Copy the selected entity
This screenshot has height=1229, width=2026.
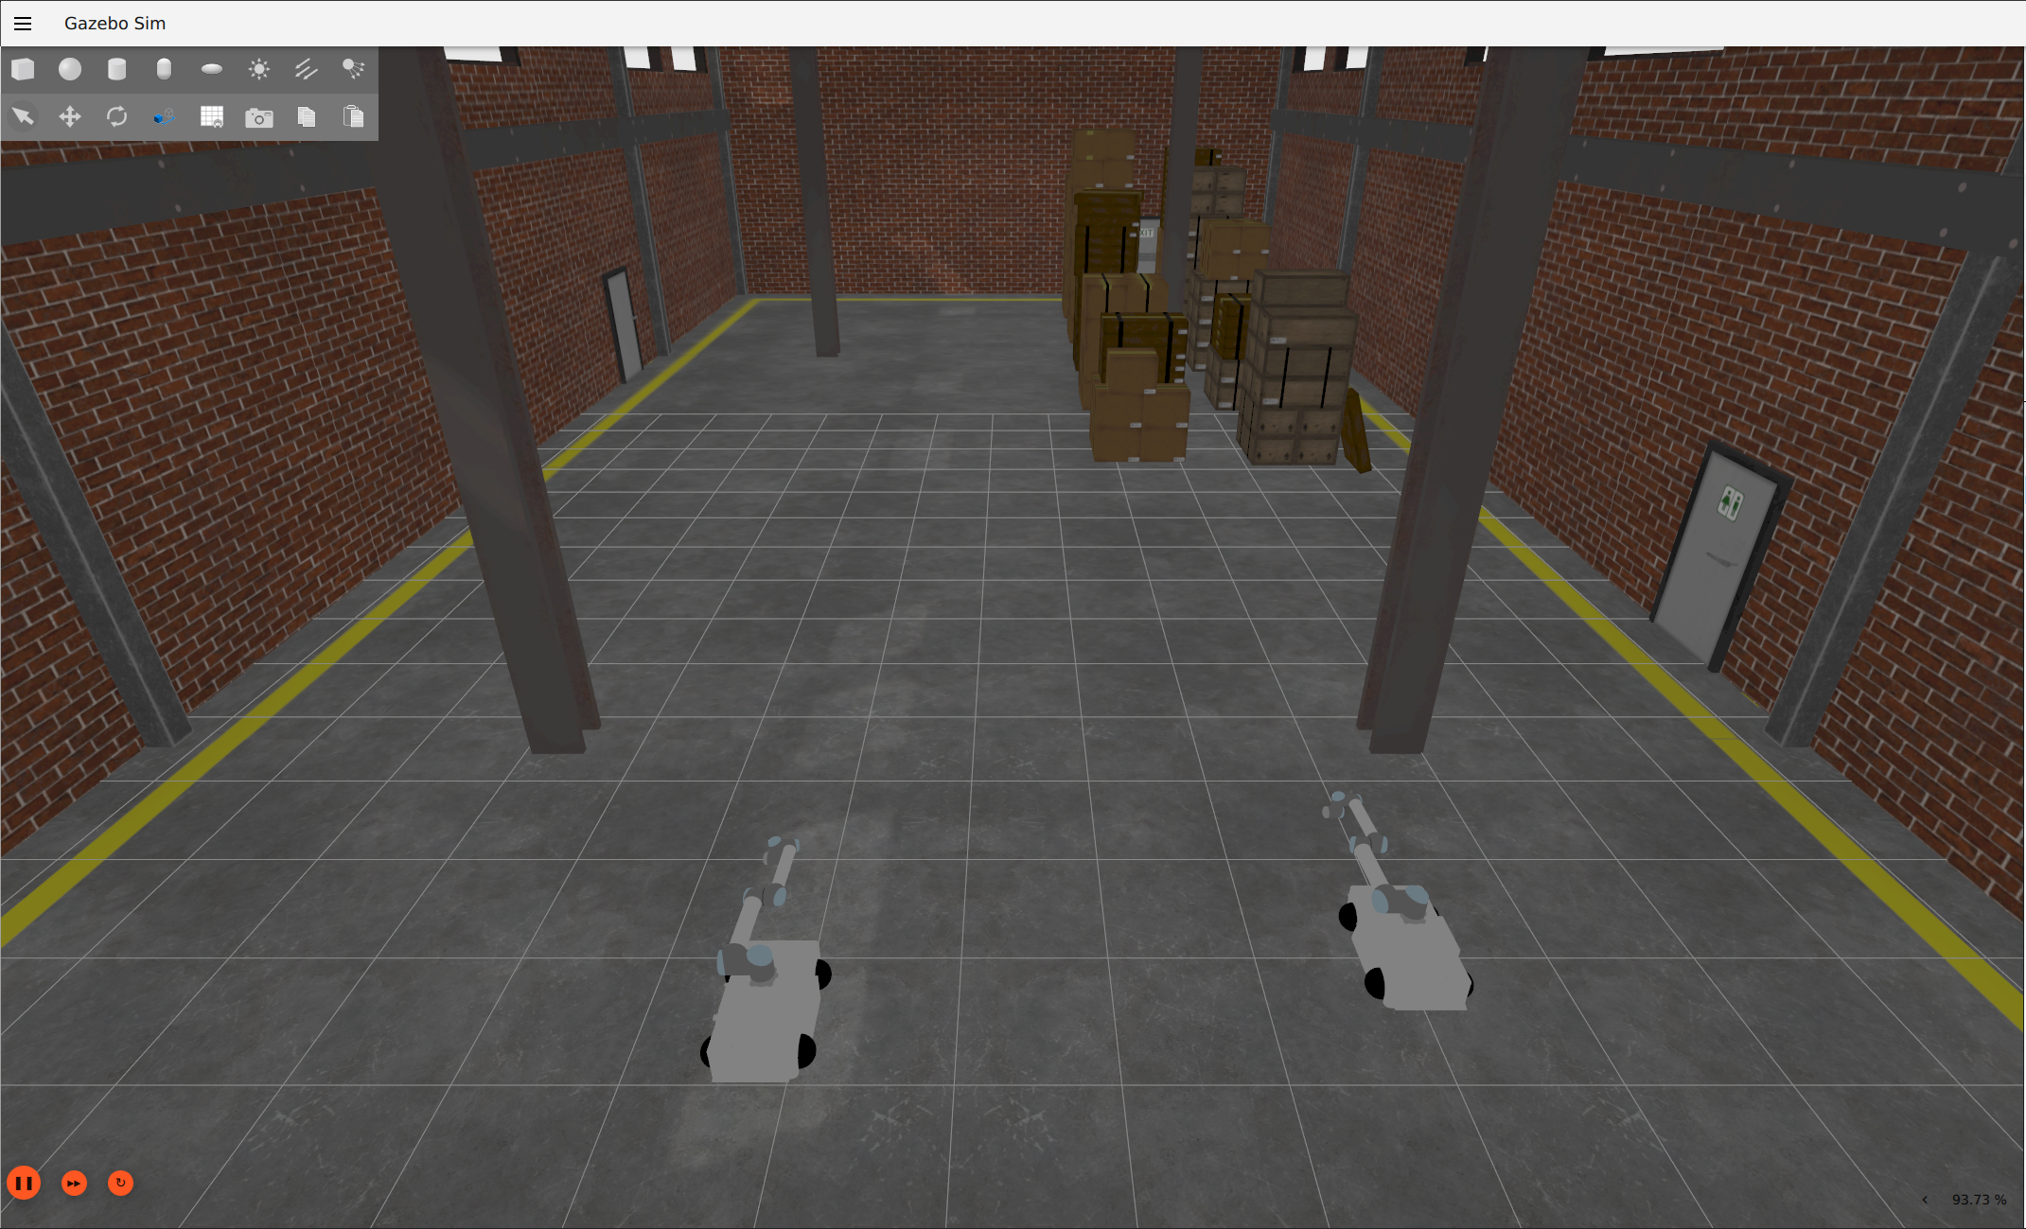tap(306, 116)
